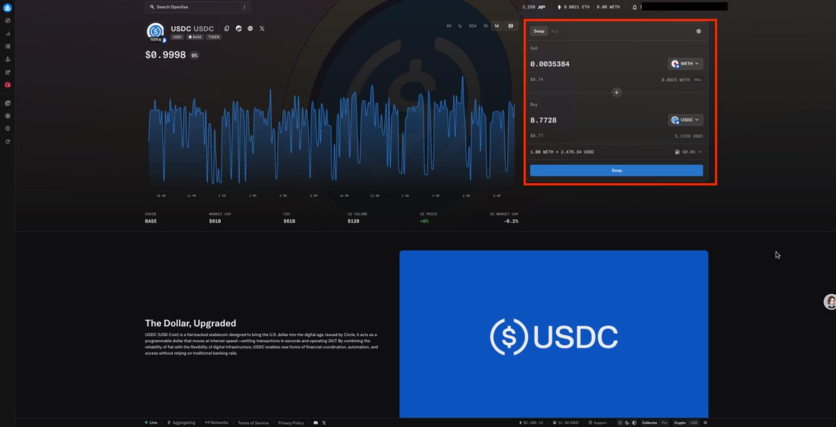
Task: Open the Discover compass icon in sidebar
Action: tap(8, 21)
